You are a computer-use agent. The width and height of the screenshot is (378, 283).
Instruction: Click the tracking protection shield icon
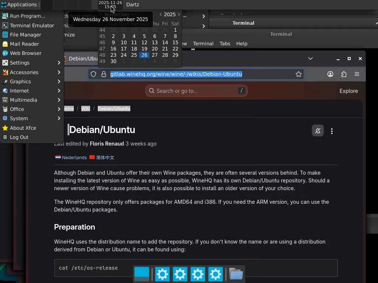tap(93, 74)
